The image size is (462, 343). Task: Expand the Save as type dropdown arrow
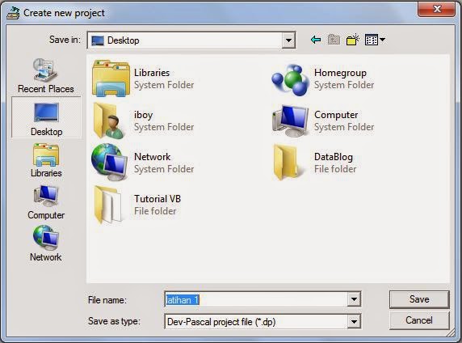(354, 321)
